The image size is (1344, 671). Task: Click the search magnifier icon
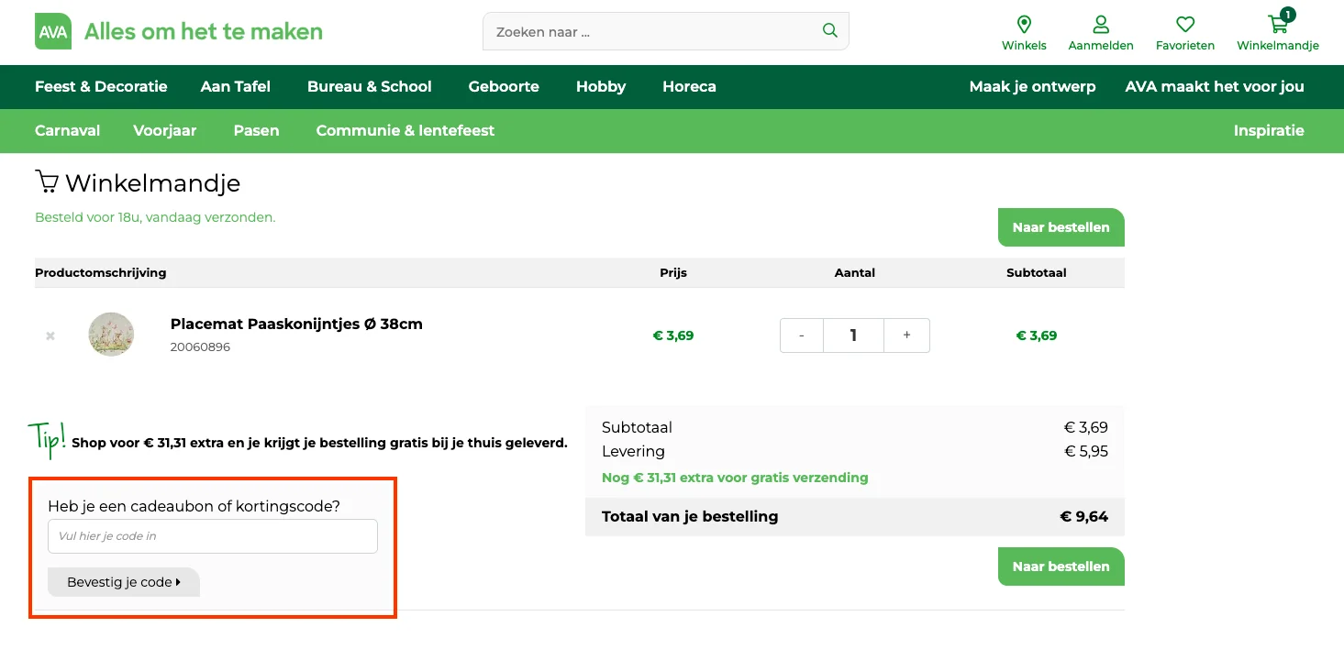coord(829,31)
